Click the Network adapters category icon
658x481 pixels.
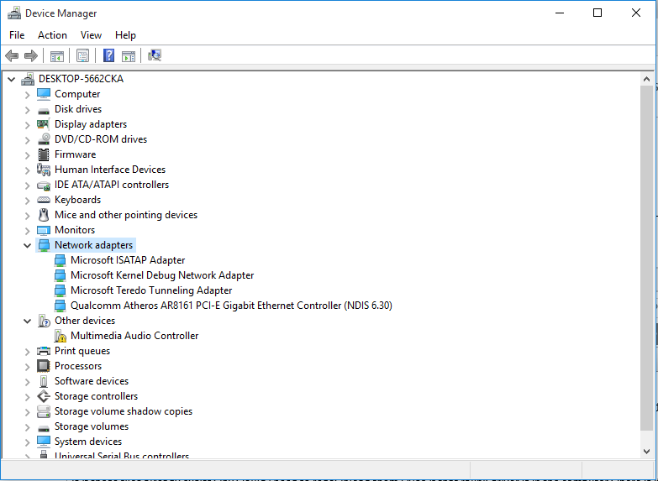tap(44, 245)
